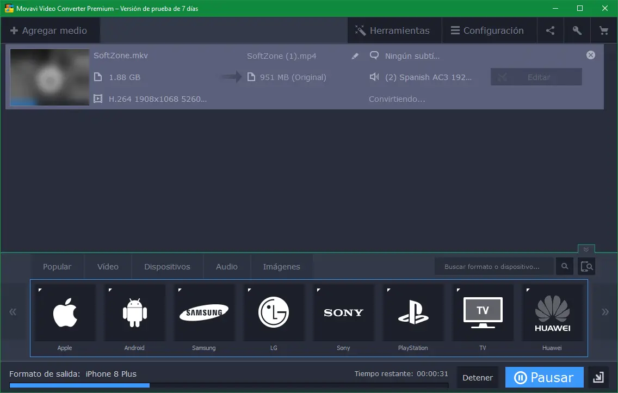This screenshot has width=618, height=393.
Task: Click the Detener button
Action: click(478, 378)
